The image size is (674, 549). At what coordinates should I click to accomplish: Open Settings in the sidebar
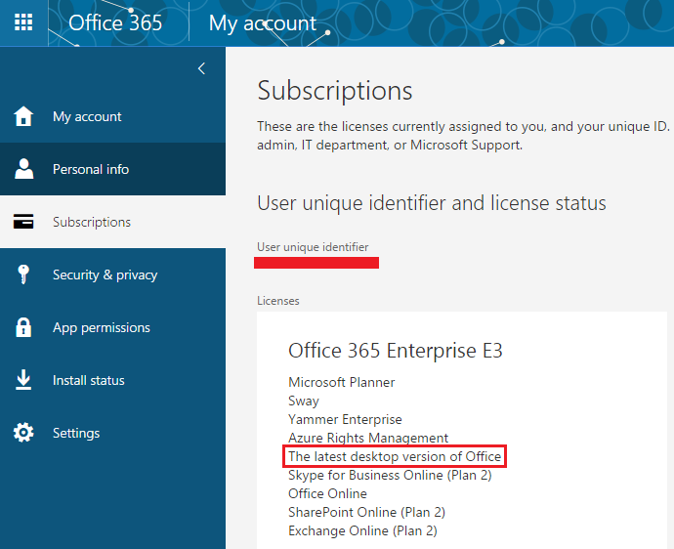point(112,433)
